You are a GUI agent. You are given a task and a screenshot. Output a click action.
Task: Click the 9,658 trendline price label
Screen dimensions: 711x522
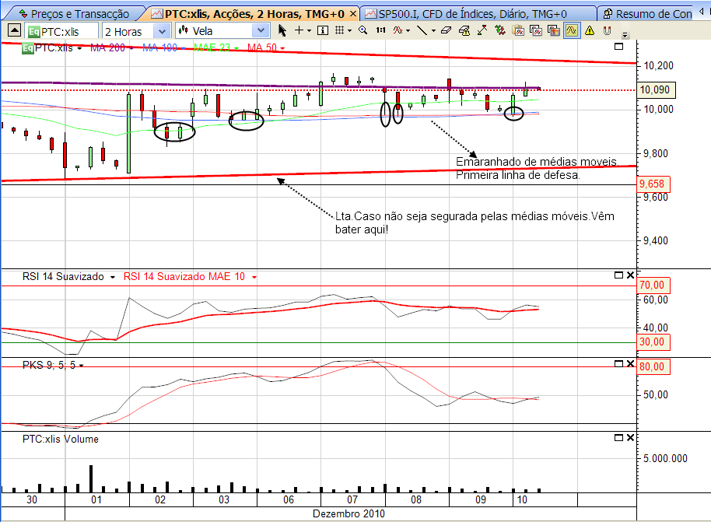pos(653,184)
